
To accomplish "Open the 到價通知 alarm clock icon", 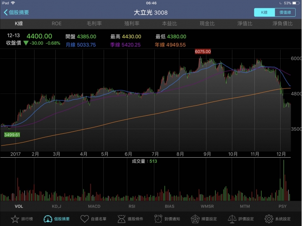I will 158,219.
